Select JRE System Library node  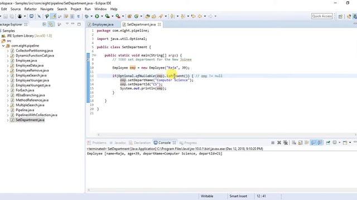click(x=29, y=36)
